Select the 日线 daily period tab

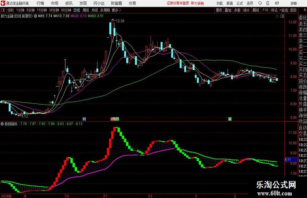pyautogui.click(x=77, y=10)
